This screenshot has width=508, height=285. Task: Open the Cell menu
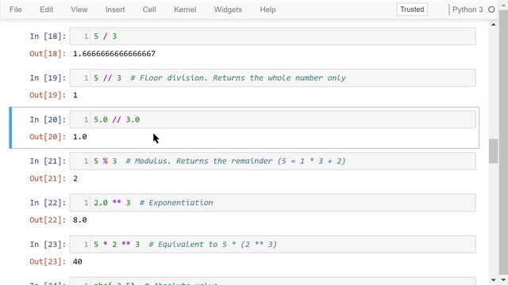[149, 9]
